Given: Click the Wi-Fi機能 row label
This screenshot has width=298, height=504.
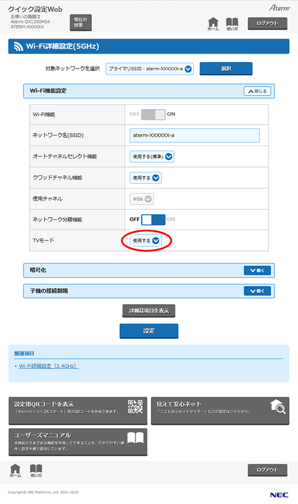Looking at the screenshot, I should pos(44,115).
